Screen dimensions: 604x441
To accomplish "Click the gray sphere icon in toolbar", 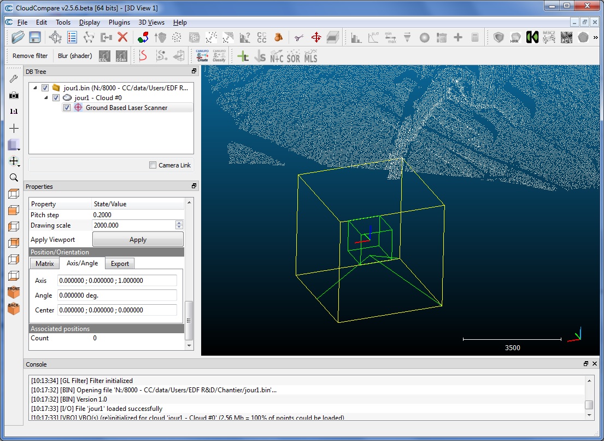I will [424, 37].
